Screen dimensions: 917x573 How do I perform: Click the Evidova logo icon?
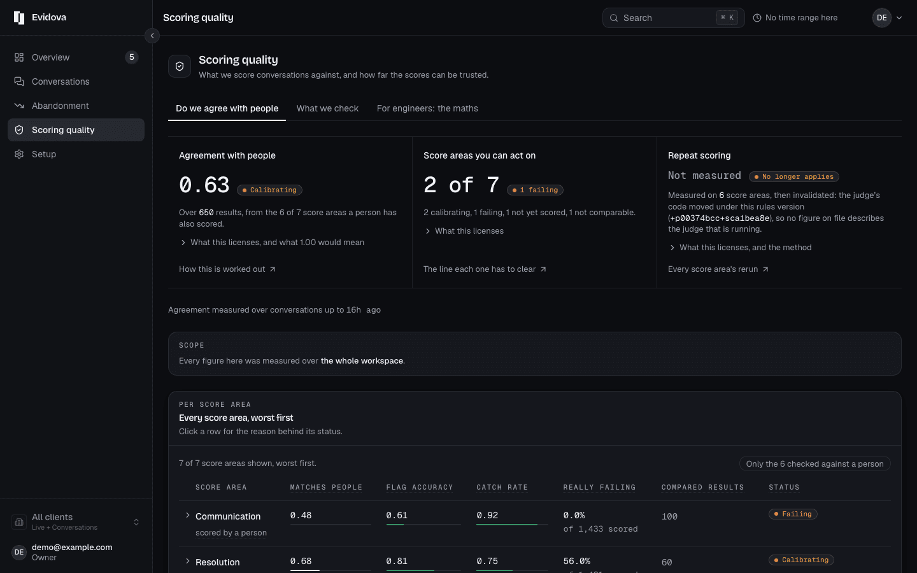pos(19,18)
